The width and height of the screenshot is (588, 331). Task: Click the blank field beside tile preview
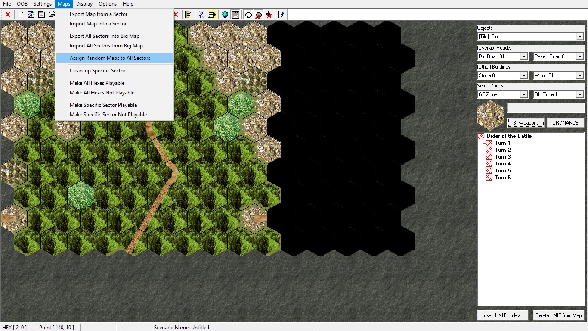click(546, 108)
